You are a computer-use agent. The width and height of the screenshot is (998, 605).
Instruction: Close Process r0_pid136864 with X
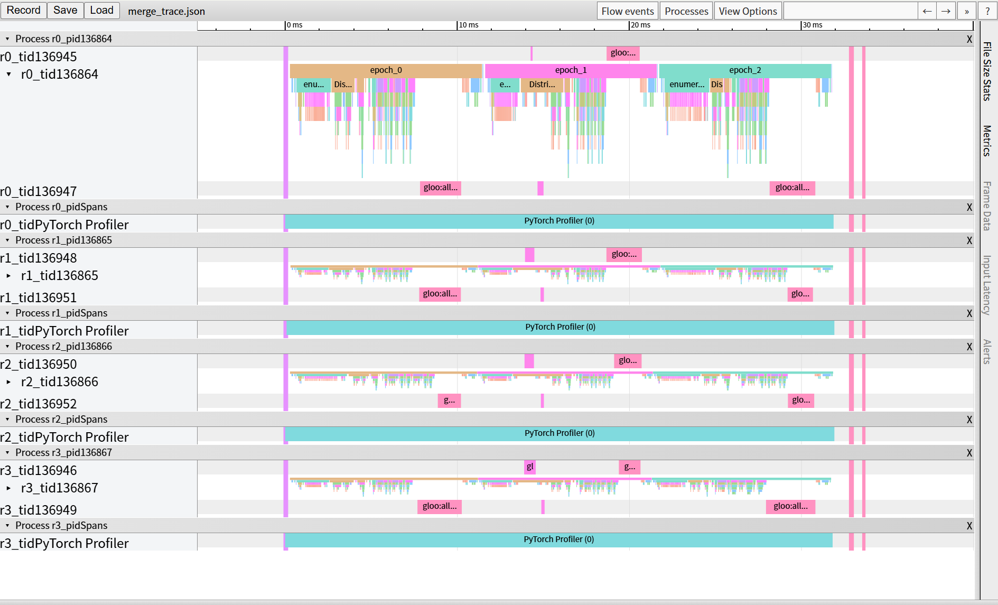click(x=969, y=39)
